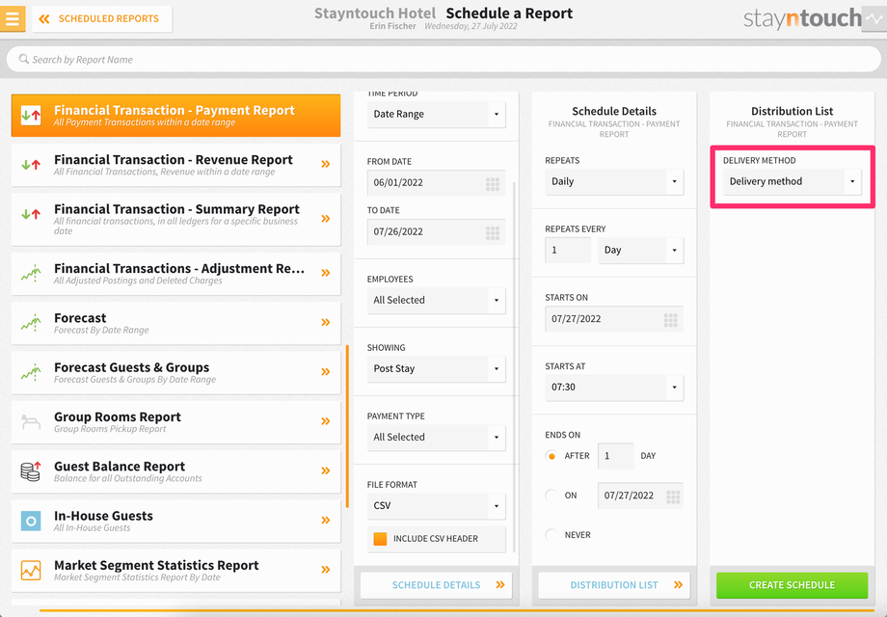887x617 pixels.
Task: Click the Create Schedule button
Action: 792,585
